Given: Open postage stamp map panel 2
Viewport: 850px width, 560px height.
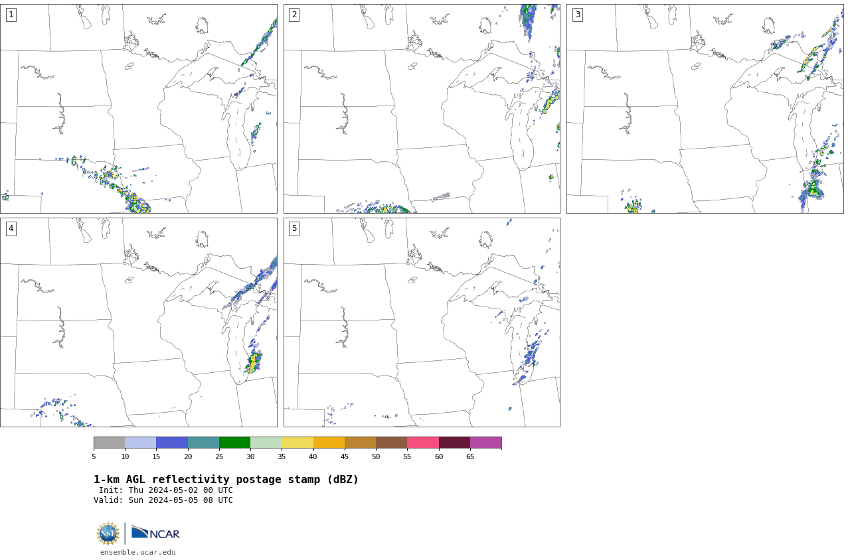Looking at the screenshot, I should pyautogui.click(x=422, y=109).
